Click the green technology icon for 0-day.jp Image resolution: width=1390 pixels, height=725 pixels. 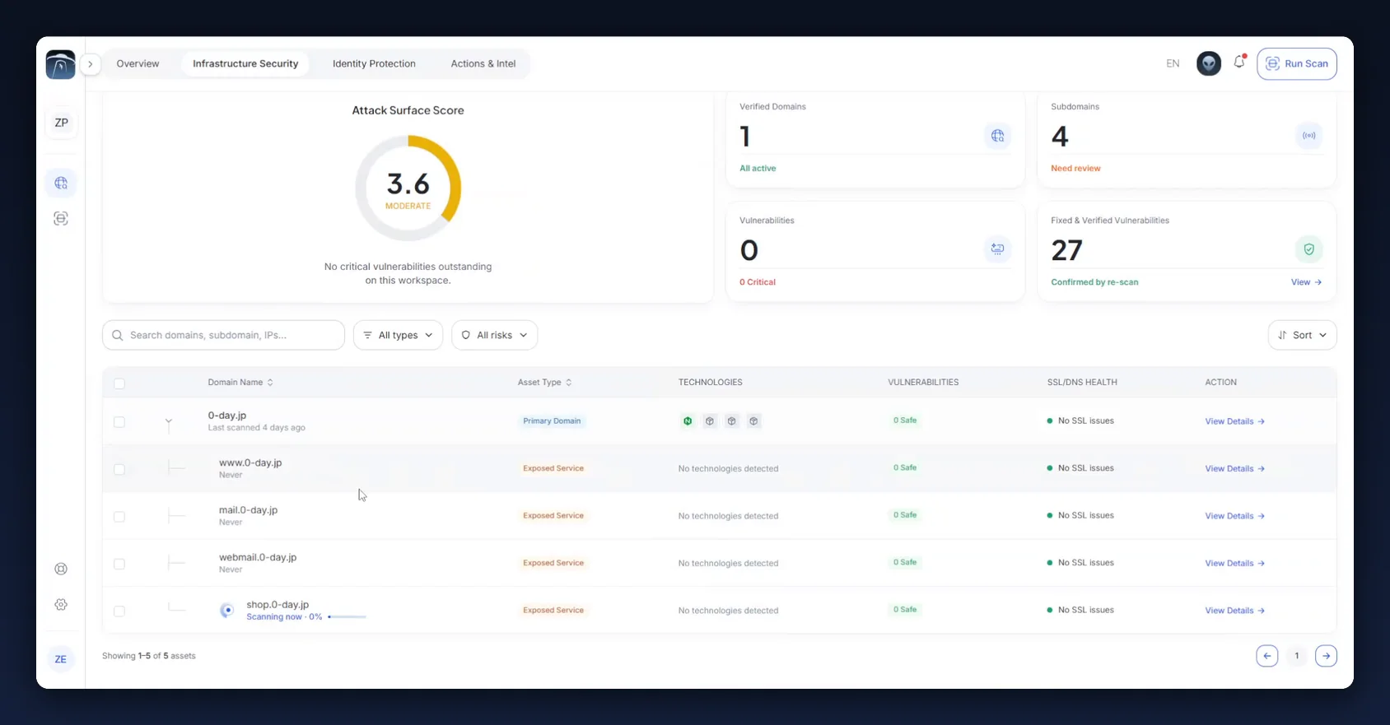tap(688, 421)
